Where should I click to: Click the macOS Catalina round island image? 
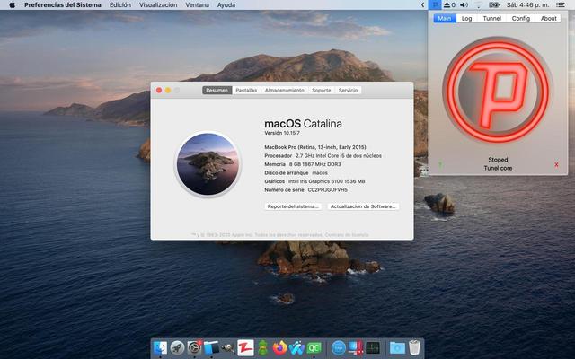click(208, 163)
